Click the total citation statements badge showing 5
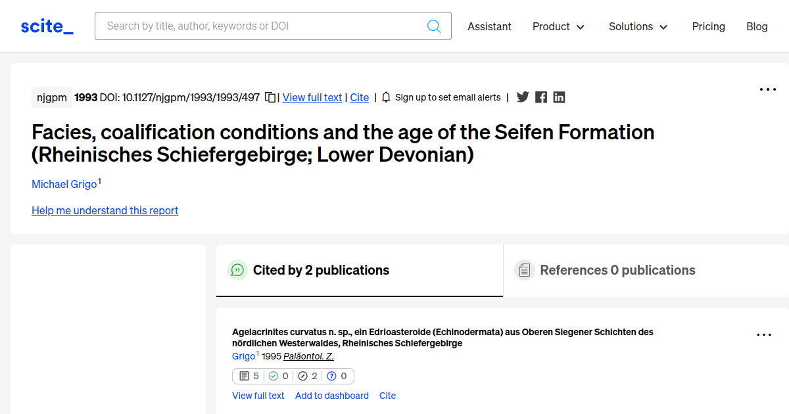Image resolution: width=789 pixels, height=414 pixels. [248, 376]
